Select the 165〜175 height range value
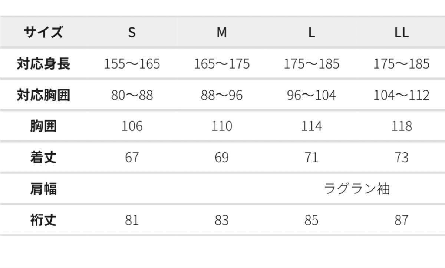445x268 pixels. coord(221,64)
